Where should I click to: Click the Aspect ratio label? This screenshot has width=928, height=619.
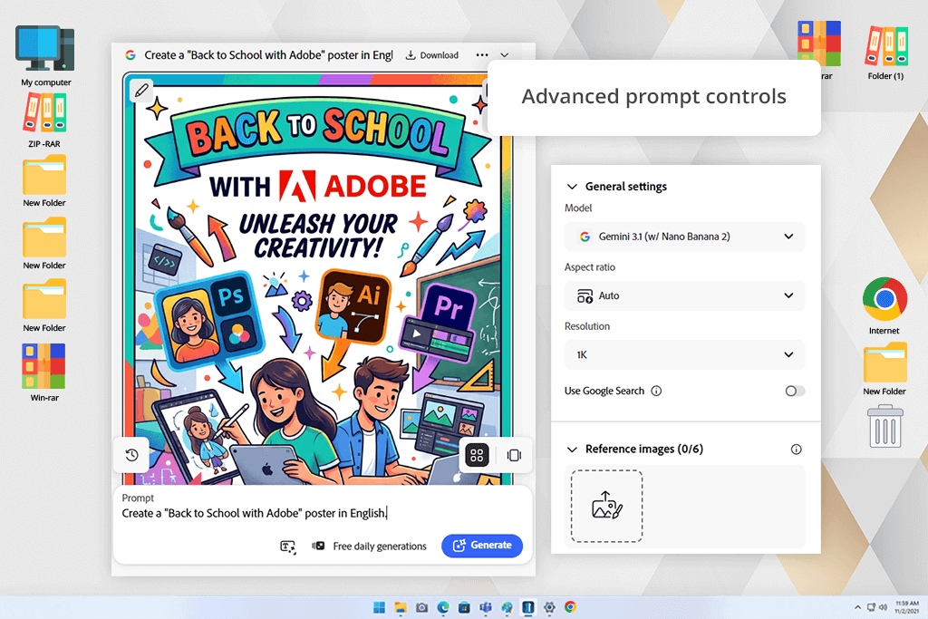[x=590, y=267]
